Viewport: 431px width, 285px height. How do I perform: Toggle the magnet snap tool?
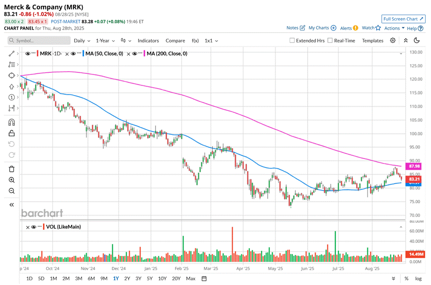click(x=11, y=122)
